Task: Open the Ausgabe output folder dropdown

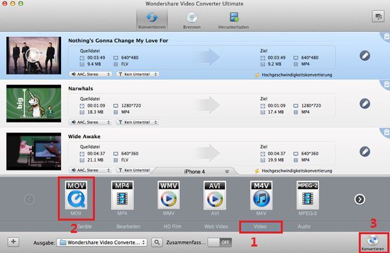Action: tap(102, 243)
